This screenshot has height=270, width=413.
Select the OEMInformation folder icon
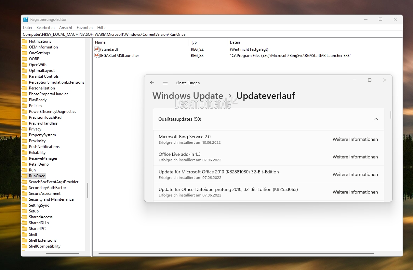(25, 47)
